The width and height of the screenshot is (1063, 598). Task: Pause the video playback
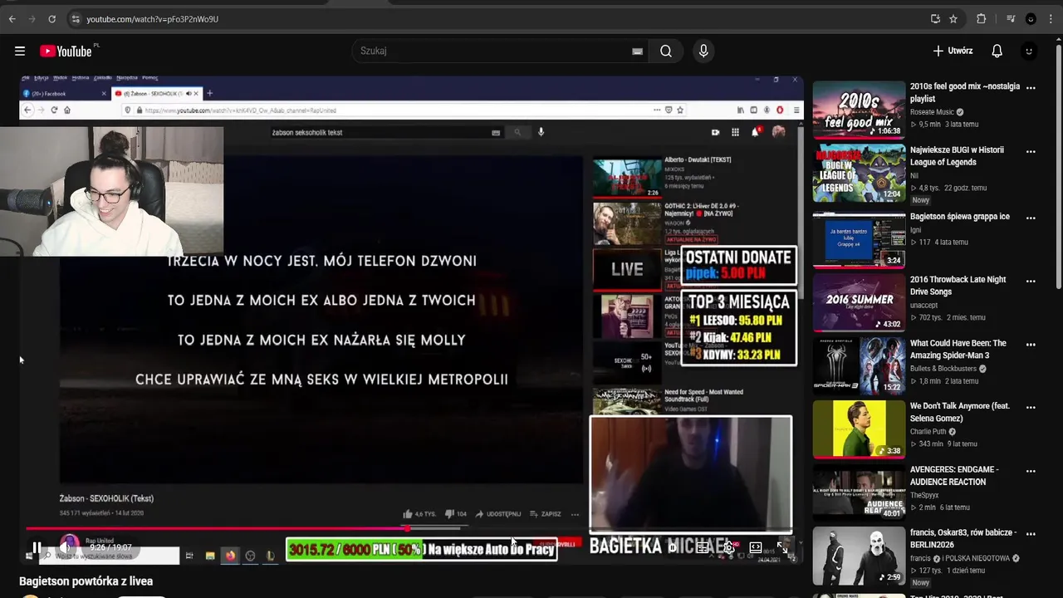(x=37, y=547)
